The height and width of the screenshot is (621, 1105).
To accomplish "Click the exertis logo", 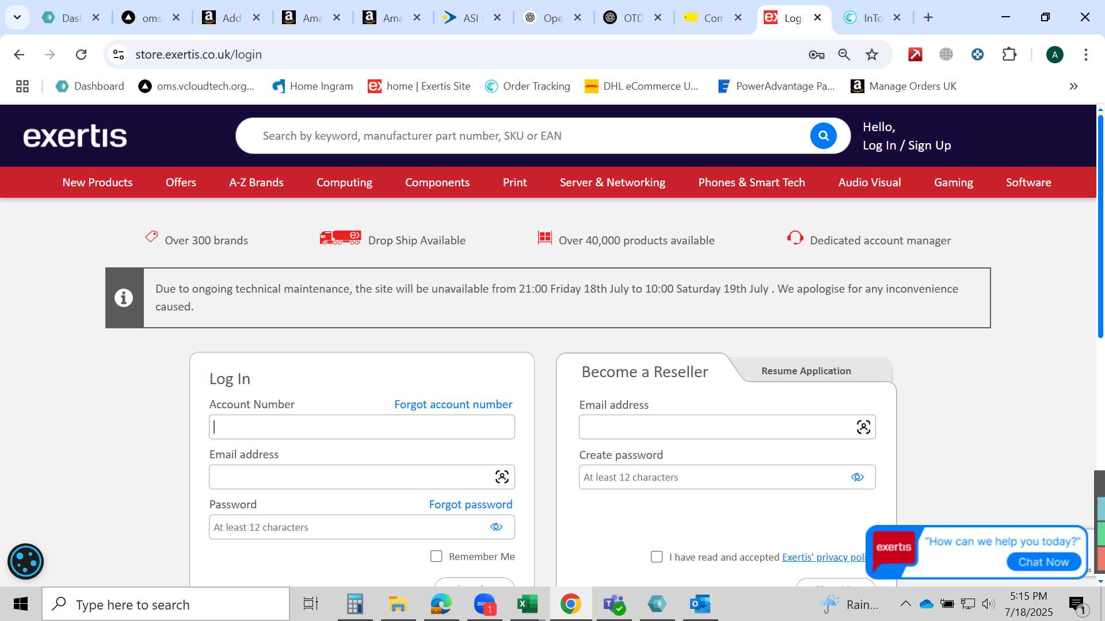I will 75,136.
